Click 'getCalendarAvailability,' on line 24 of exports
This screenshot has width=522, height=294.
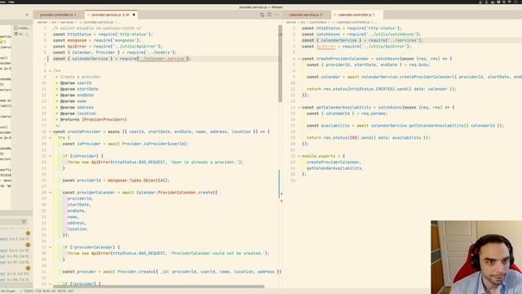pyautogui.click(x=334, y=168)
